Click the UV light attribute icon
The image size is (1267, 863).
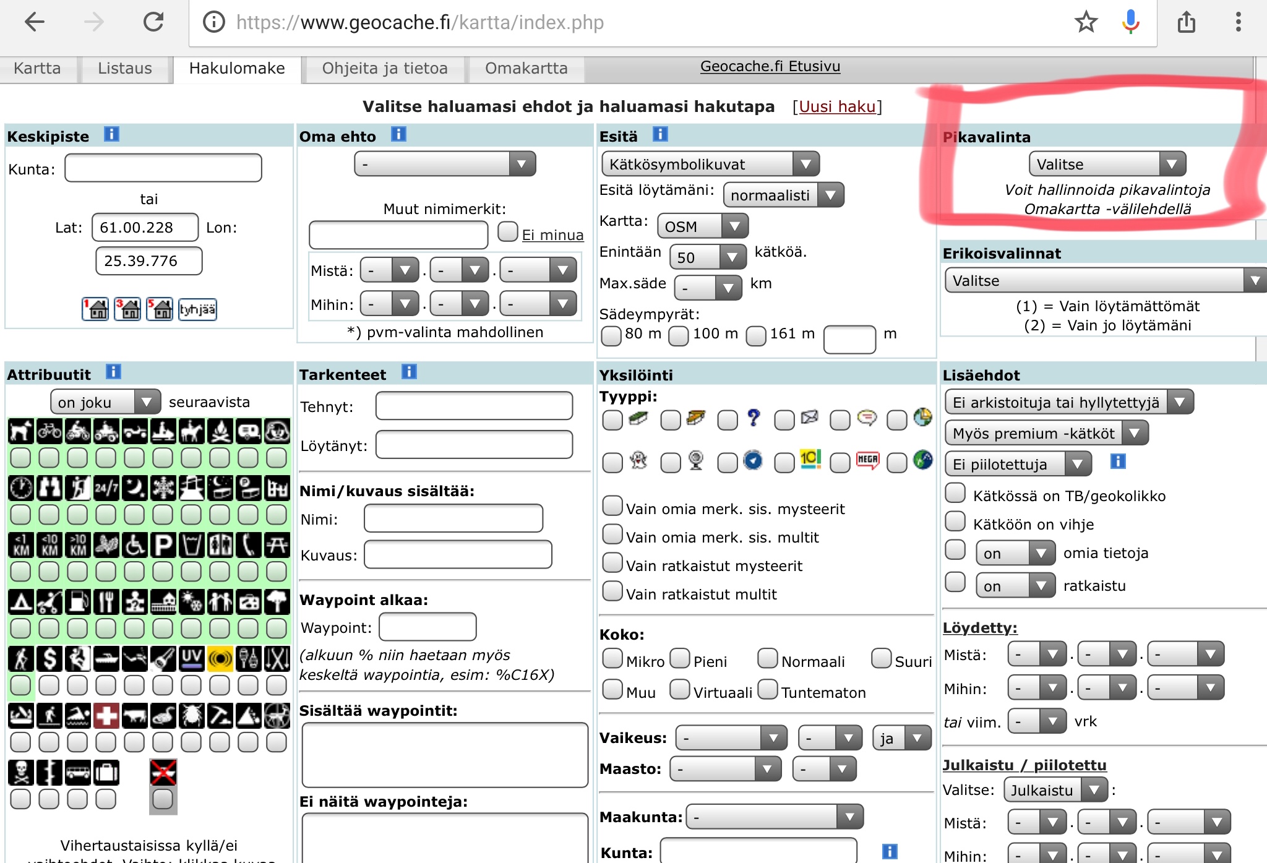click(191, 659)
